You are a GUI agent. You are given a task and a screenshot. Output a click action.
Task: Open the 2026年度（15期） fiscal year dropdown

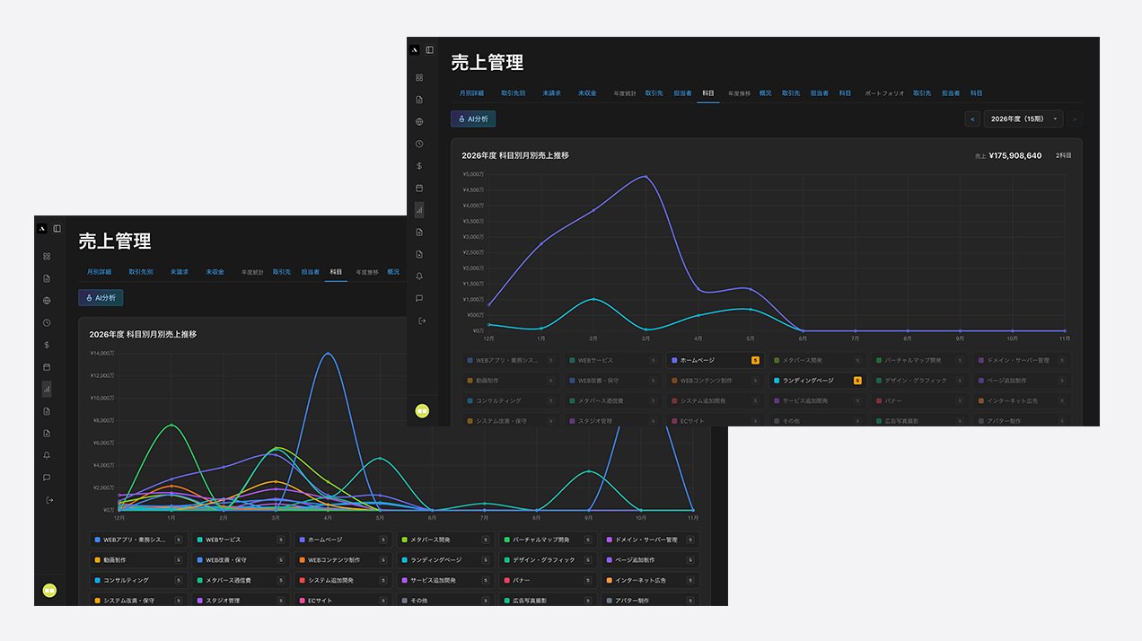pos(1023,119)
